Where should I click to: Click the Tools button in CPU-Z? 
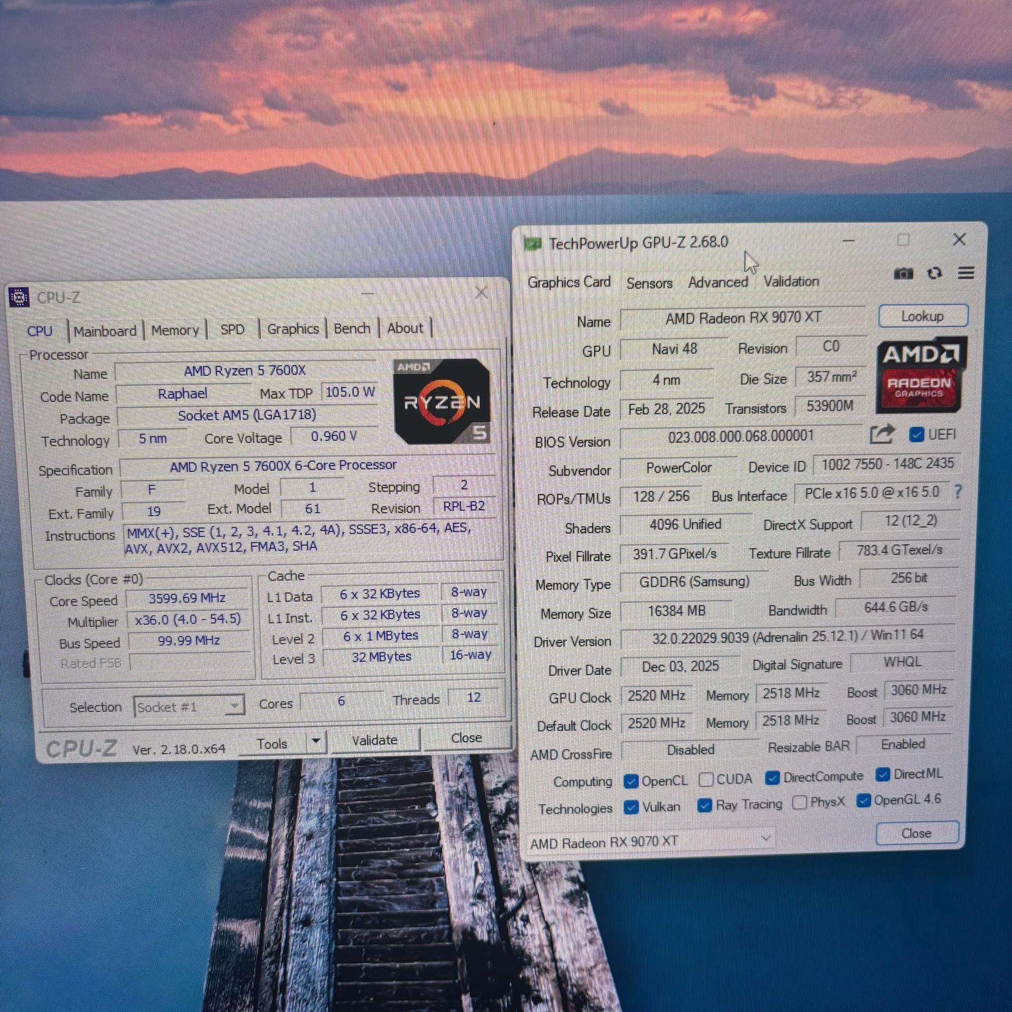tap(272, 743)
